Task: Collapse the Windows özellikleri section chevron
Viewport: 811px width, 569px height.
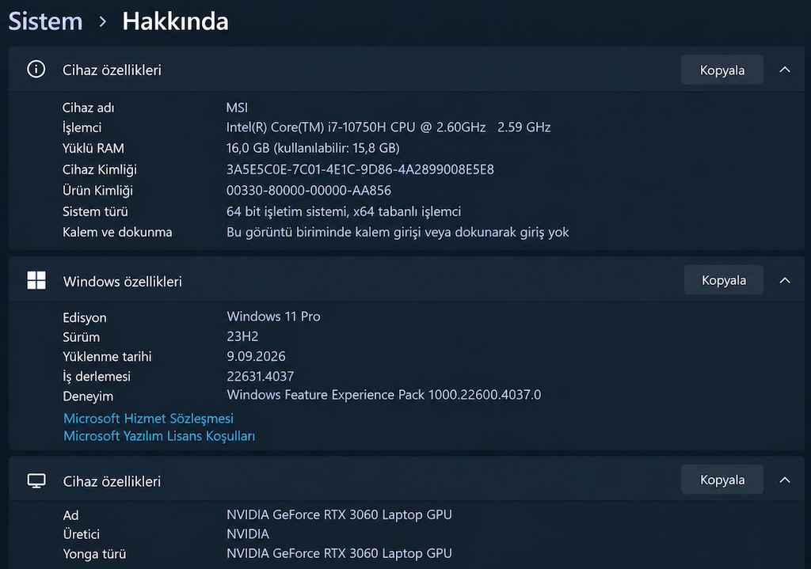Action: click(x=785, y=280)
